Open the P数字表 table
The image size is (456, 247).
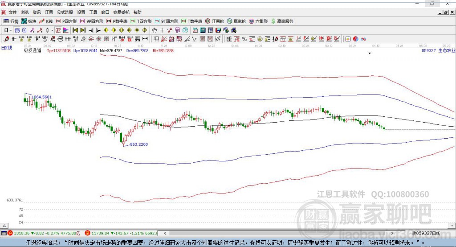(x=117, y=21)
